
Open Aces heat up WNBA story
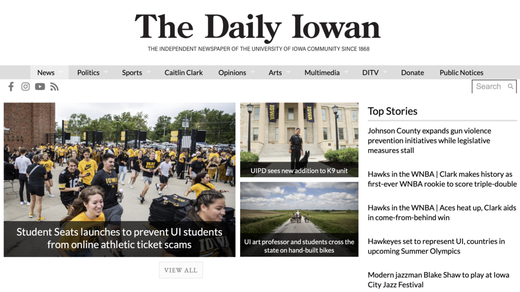[x=442, y=212]
